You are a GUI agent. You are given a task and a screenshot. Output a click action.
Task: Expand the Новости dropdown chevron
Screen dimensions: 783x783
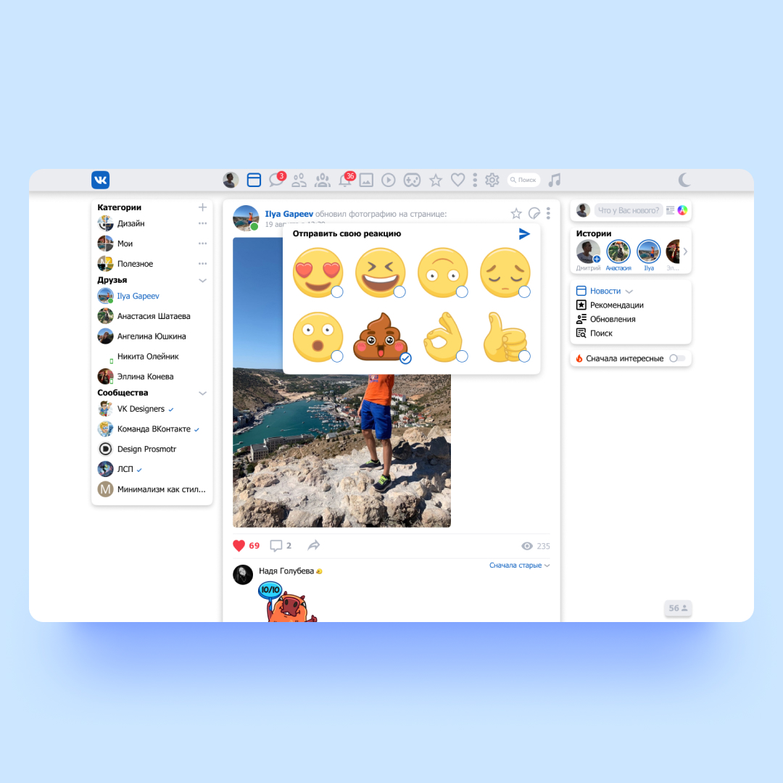tap(629, 291)
